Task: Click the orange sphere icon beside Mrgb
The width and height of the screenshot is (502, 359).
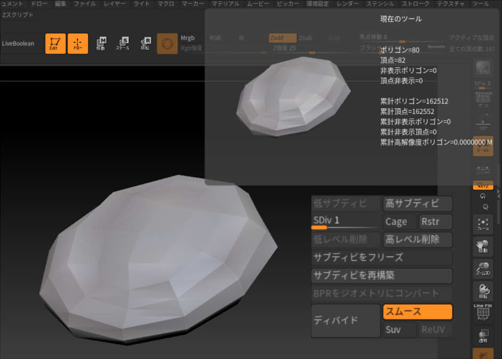Action: pyautogui.click(x=167, y=44)
